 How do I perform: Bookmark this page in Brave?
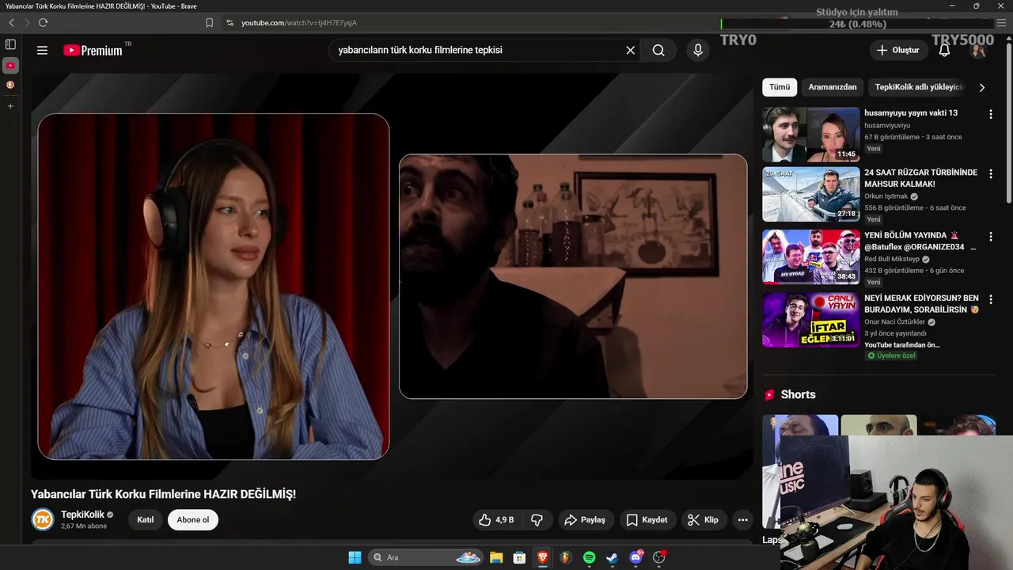point(209,23)
